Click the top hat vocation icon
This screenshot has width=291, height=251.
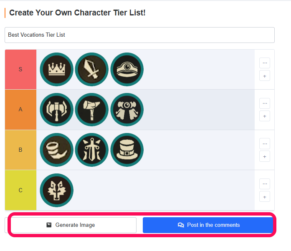(127, 150)
